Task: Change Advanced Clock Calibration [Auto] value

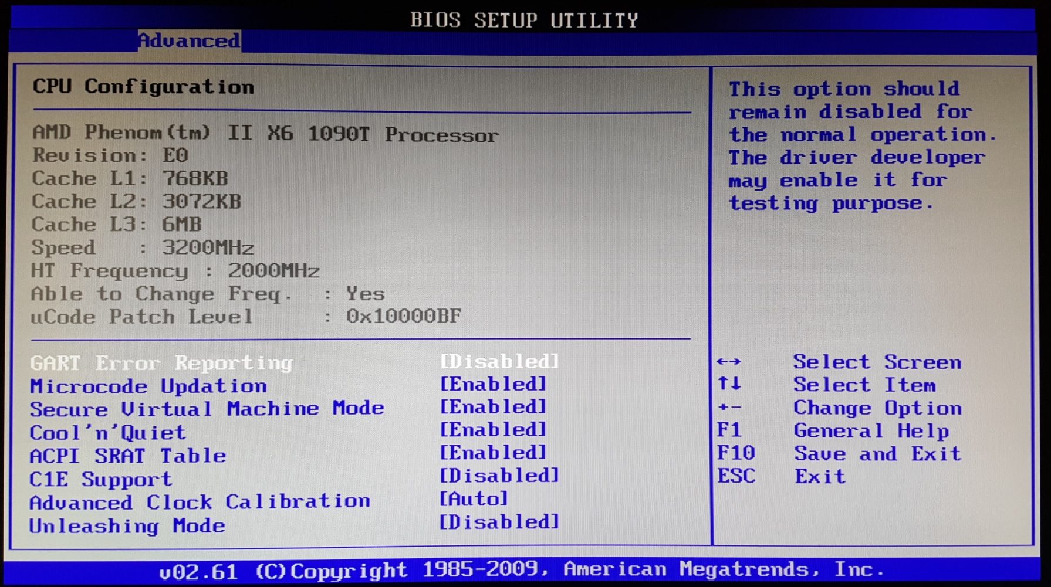Action: click(474, 499)
